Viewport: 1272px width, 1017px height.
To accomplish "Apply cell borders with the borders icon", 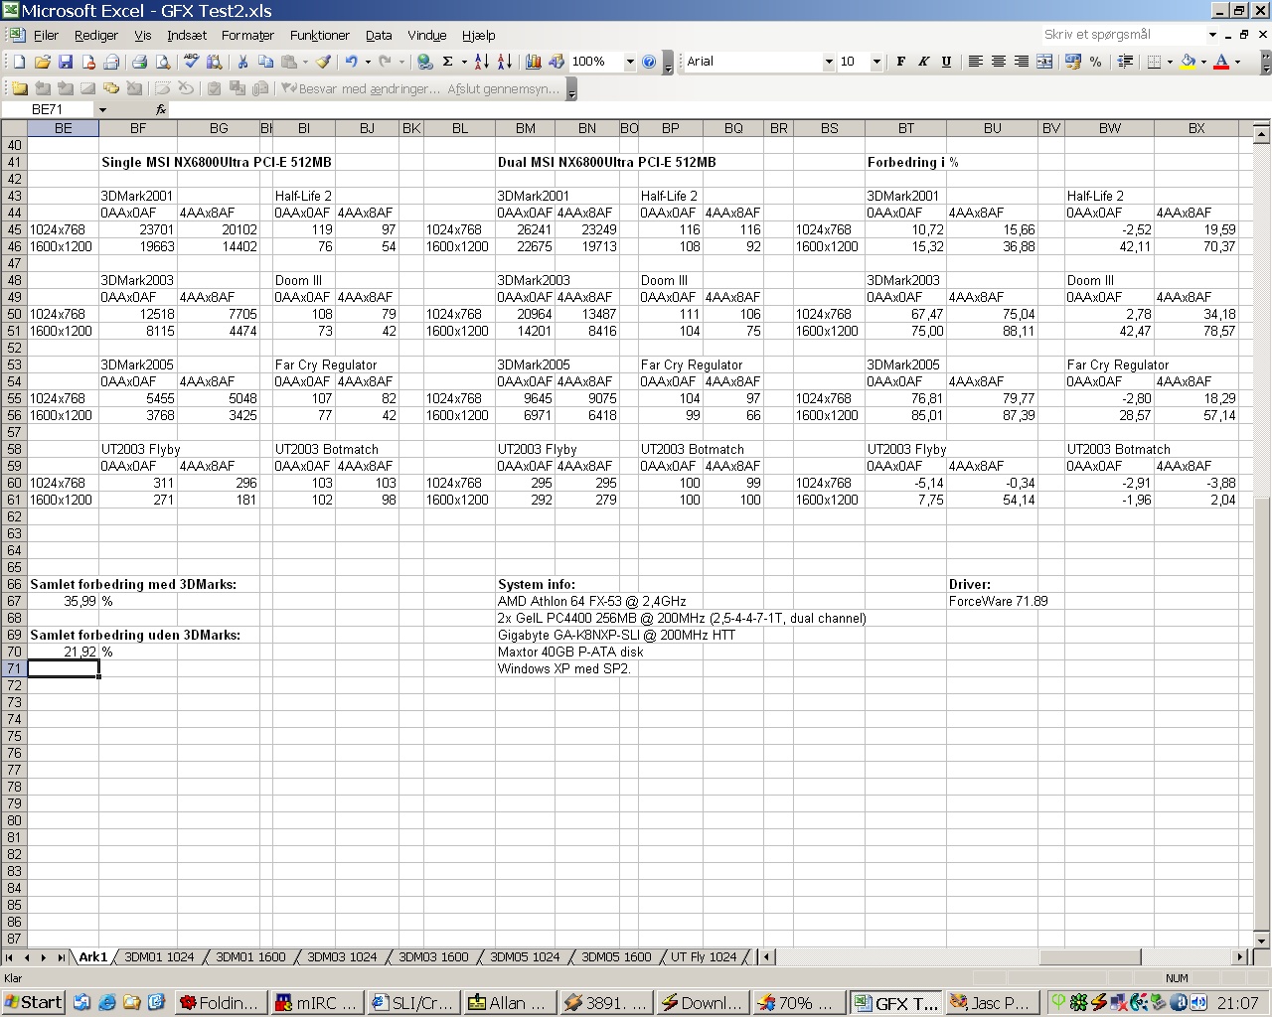I will point(1153,62).
